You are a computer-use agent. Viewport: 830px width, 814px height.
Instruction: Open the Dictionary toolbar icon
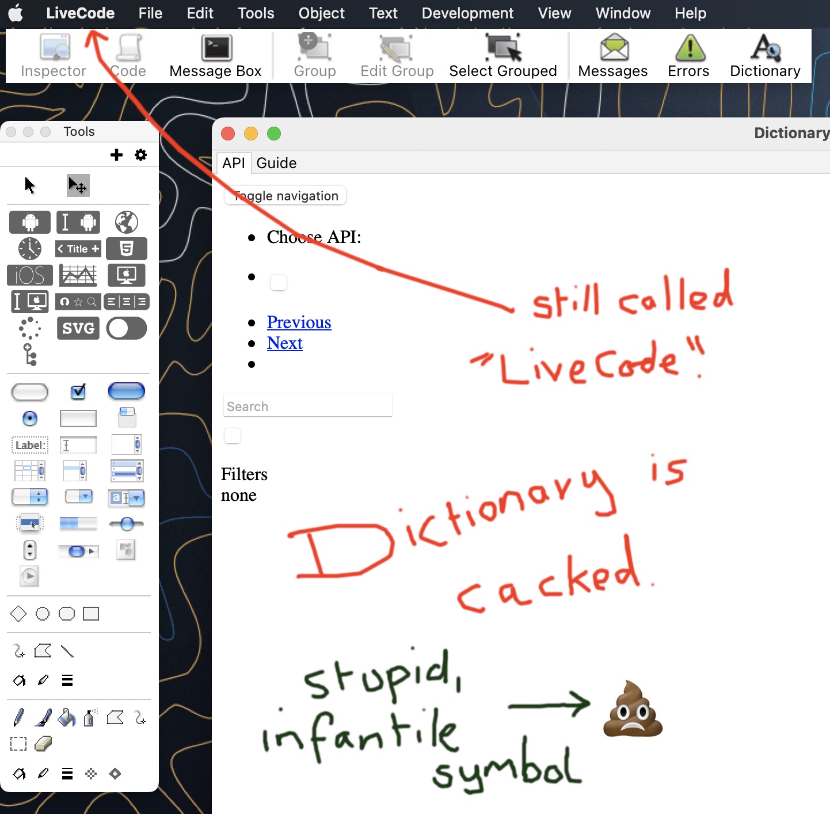click(x=765, y=56)
